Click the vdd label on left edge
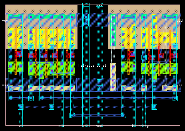Screen dimensions: 185x131 coord(5,21)
